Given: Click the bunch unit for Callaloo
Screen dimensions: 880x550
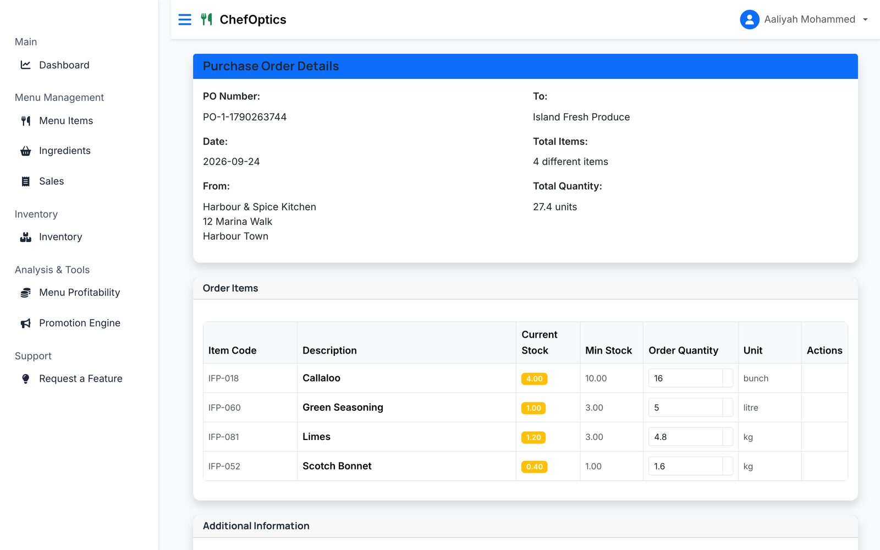Looking at the screenshot, I should (756, 378).
